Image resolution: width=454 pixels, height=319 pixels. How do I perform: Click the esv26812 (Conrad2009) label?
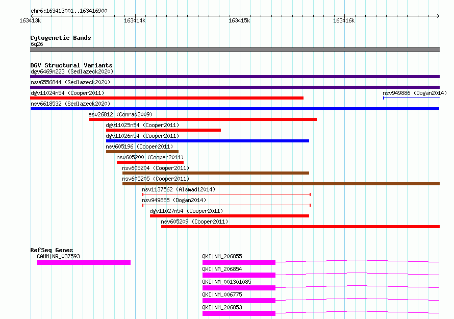click(120, 114)
